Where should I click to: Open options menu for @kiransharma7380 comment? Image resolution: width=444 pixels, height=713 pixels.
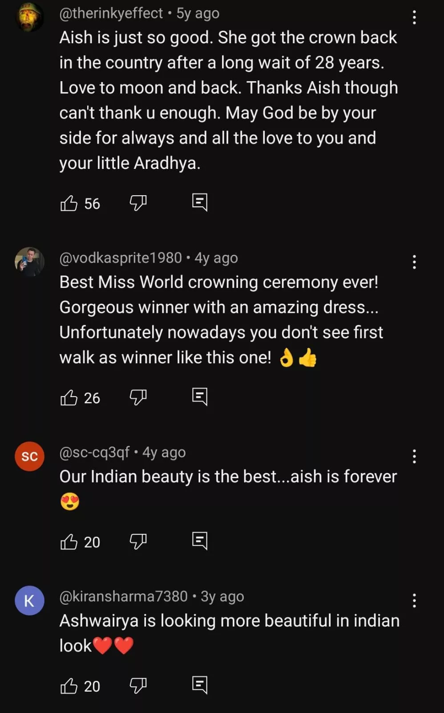(x=414, y=601)
